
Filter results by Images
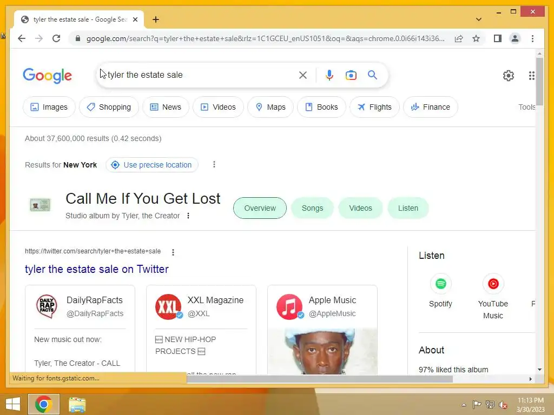pyautogui.click(x=49, y=107)
